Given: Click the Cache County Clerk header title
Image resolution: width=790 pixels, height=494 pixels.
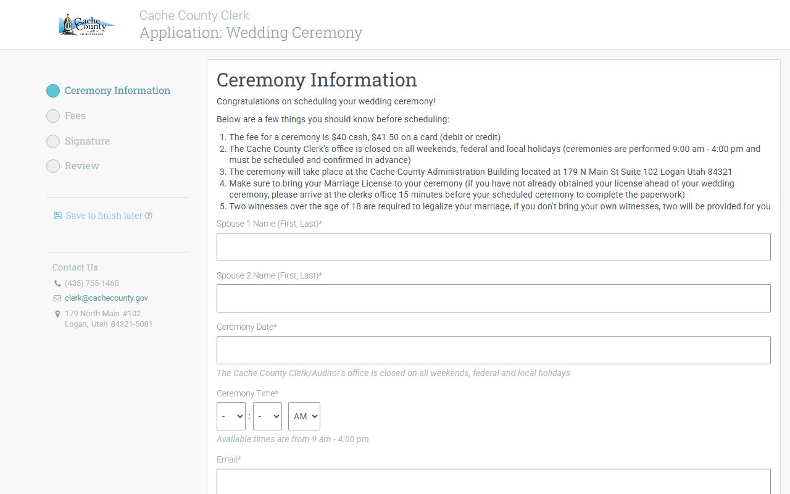Looking at the screenshot, I should pos(194,15).
